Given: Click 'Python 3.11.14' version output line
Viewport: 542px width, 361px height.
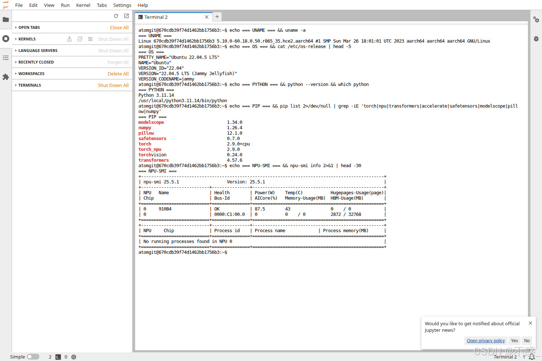Looking at the screenshot, I should (156, 95).
